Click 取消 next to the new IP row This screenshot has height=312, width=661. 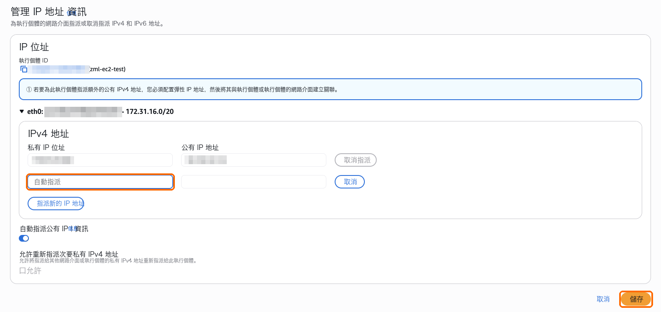[350, 182]
